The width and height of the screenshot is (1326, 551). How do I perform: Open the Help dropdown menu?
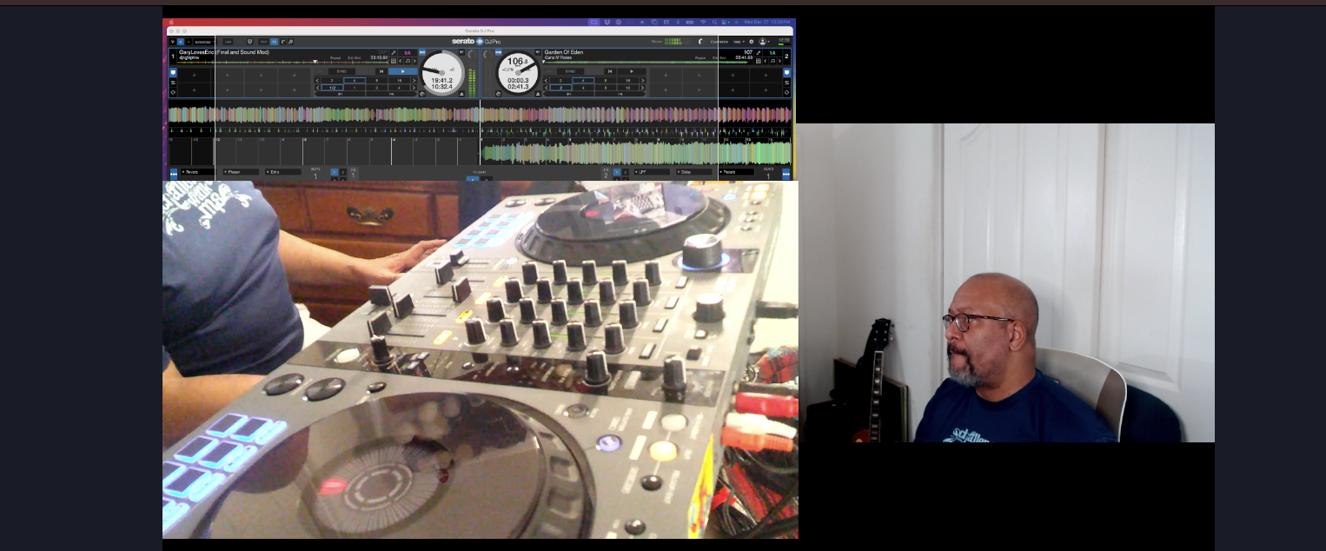click(x=737, y=42)
